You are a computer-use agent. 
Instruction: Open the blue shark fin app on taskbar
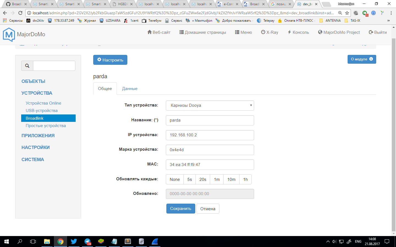155,242
